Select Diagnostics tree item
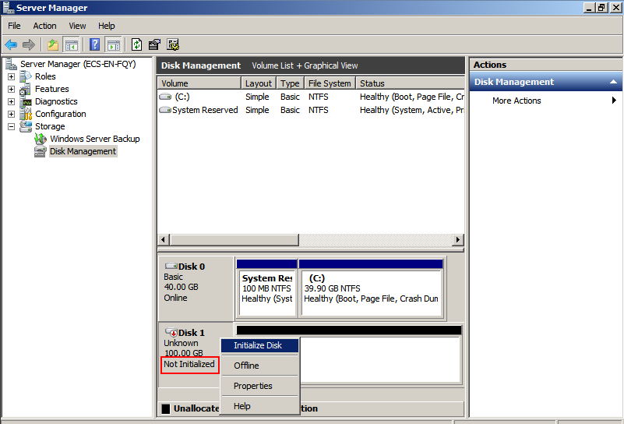The image size is (624, 424). tap(56, 101)
